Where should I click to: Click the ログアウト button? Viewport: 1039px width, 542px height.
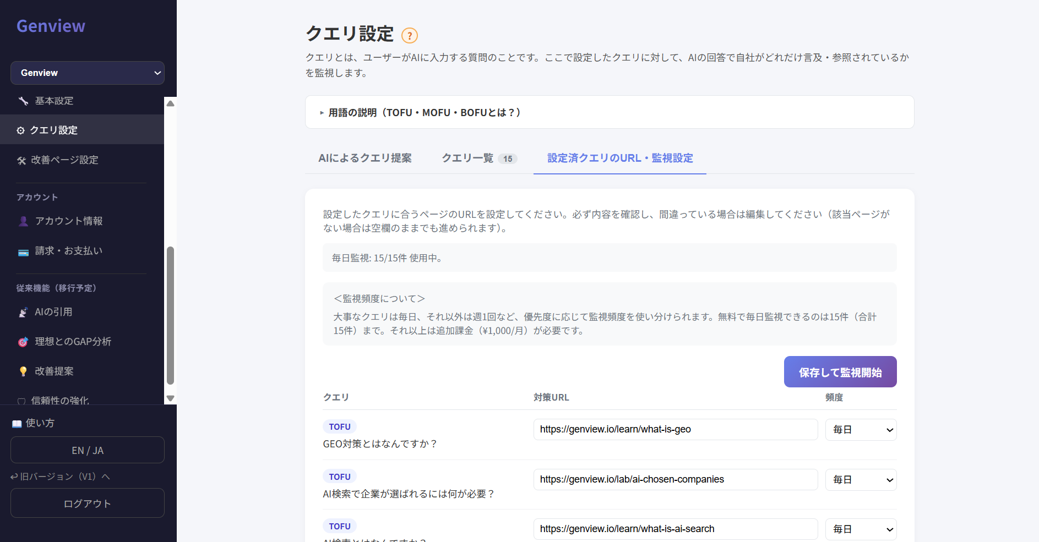(x=88, y=503)
